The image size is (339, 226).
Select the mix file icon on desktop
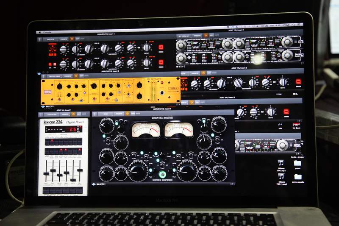281,126
